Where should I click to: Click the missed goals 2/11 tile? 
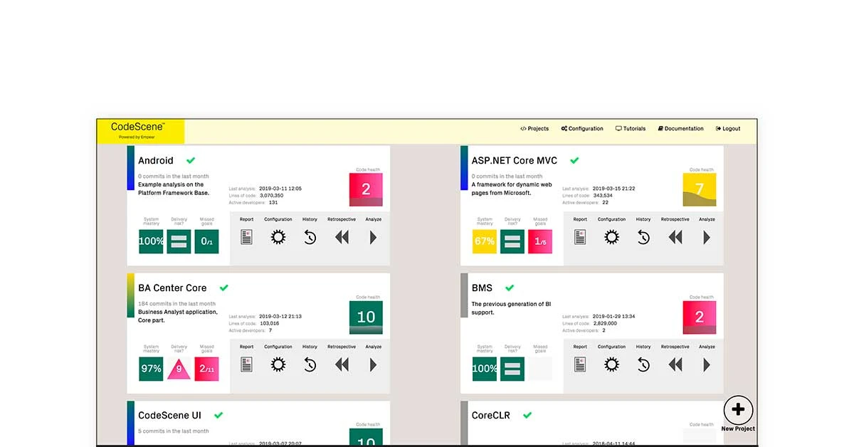[x=206, y=369]
